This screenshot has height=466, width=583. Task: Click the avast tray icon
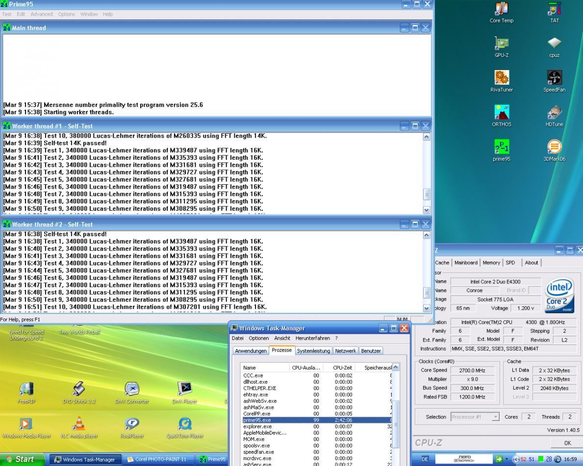point(558,459)
